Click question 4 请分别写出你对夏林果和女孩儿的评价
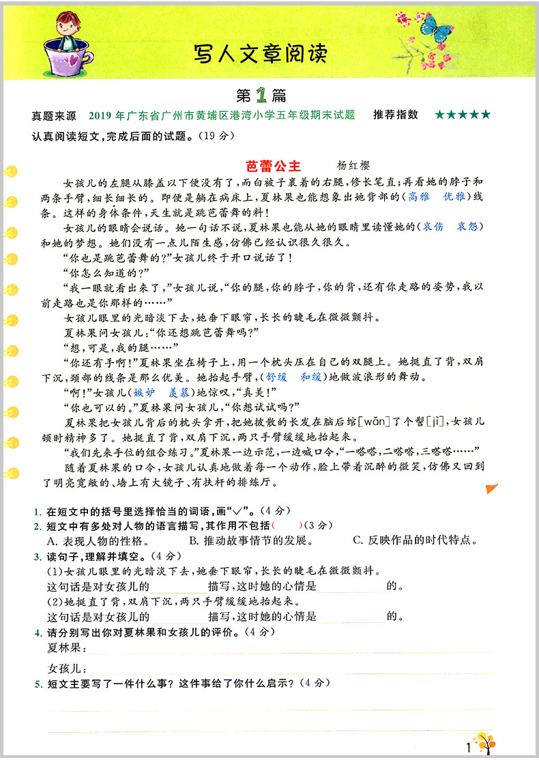539x760 pixels. [x=155, y=632]
